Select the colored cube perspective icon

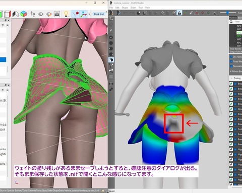pyautogui.click(x=24, y=14)
